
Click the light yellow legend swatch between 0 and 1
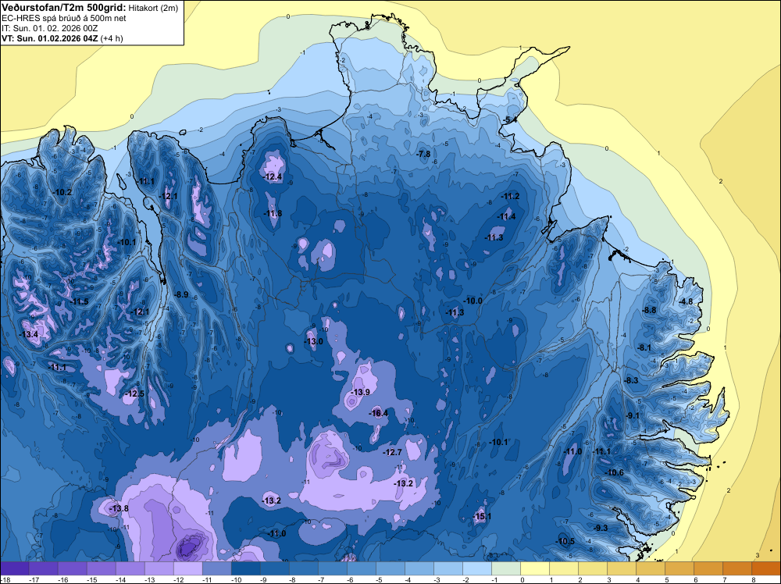click(535, 568)
